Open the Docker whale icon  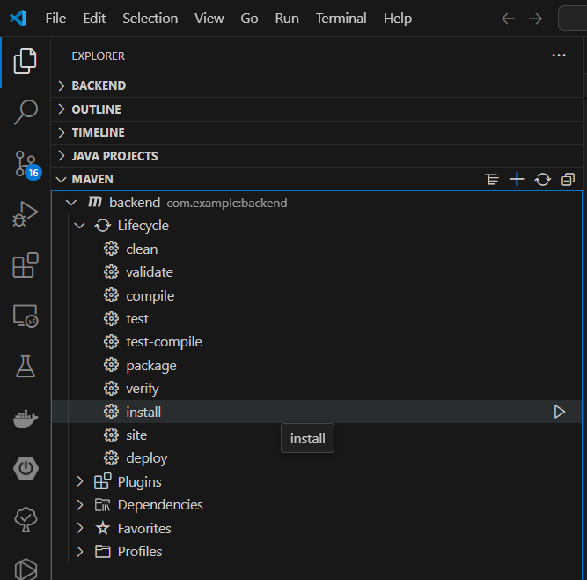(x=26, y=418)
